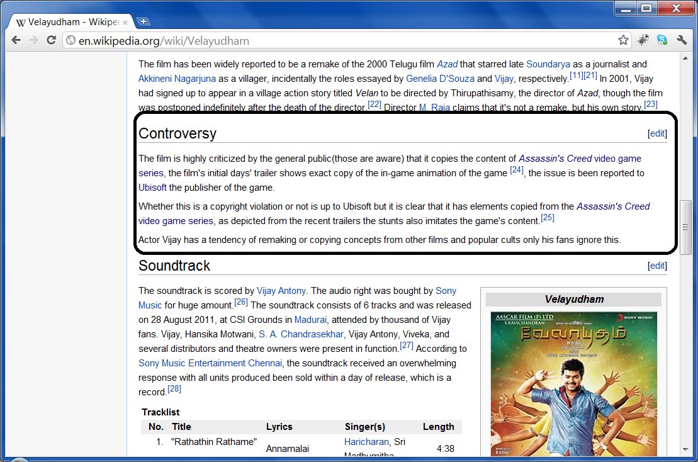Click the Ubisoft link

pos(152,188)
